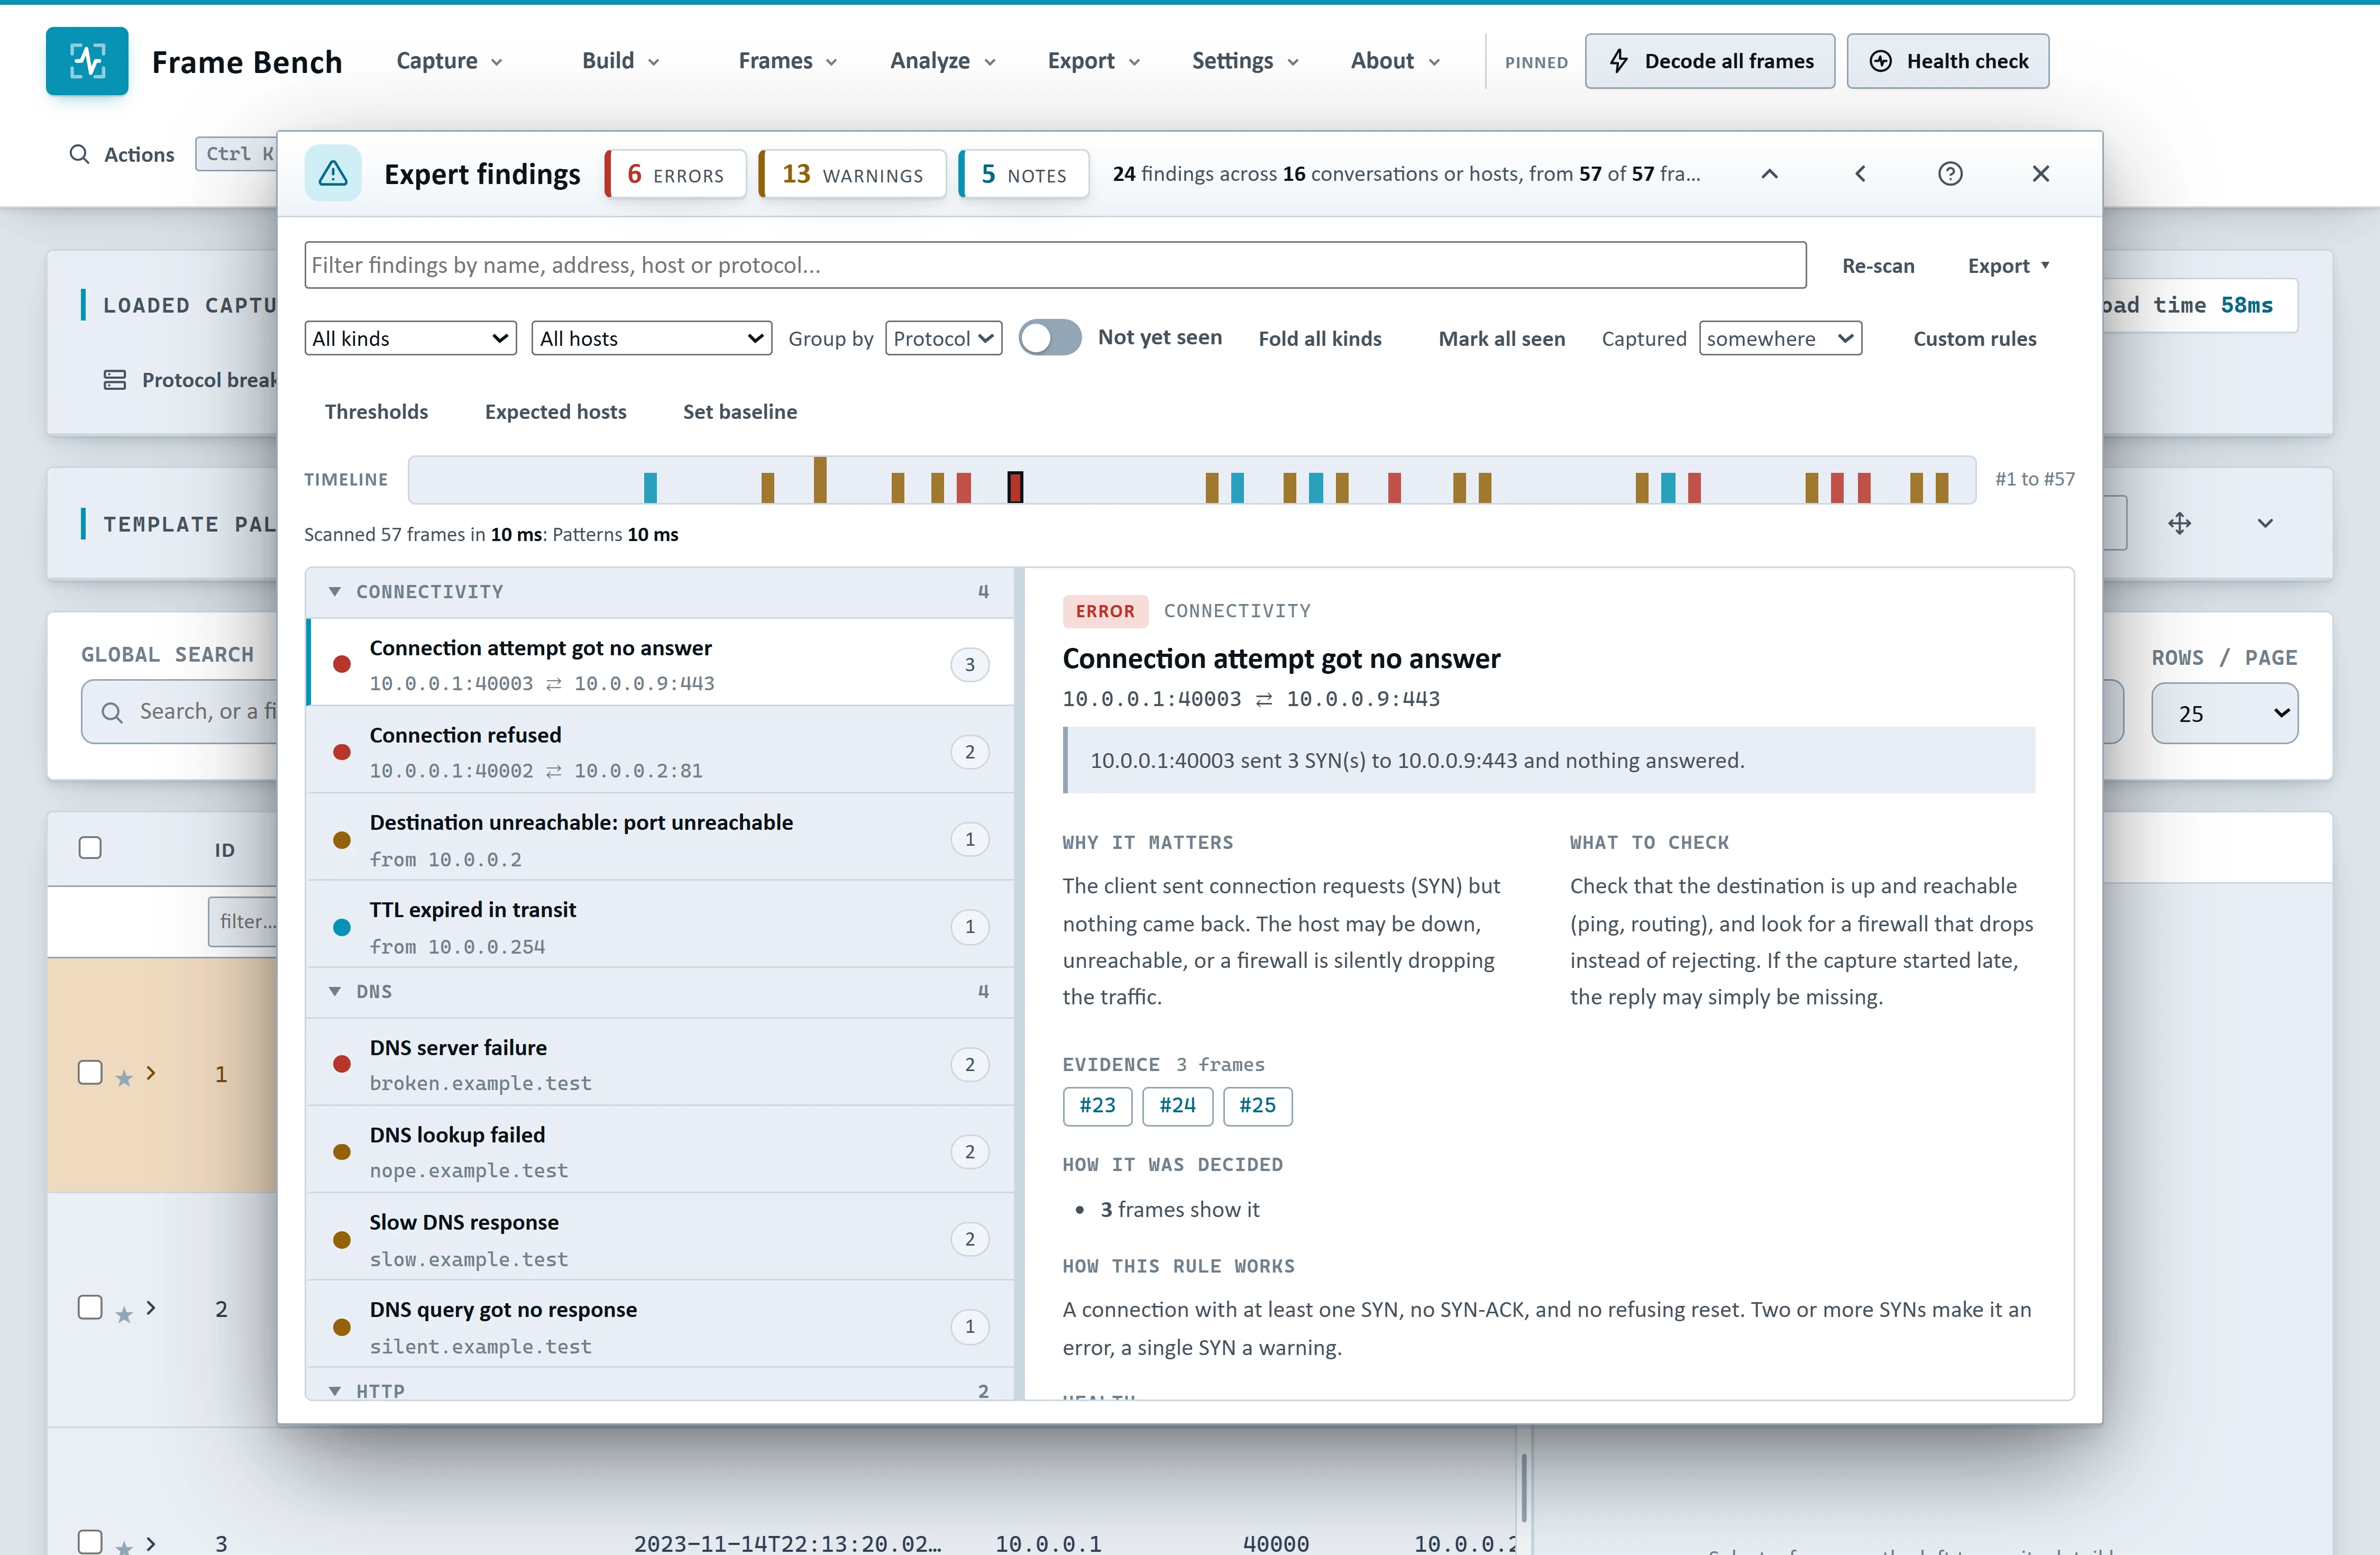Click the Frame Bench logo icon
This screenshot has width=2380, height=1555.
tap(87, 61)
